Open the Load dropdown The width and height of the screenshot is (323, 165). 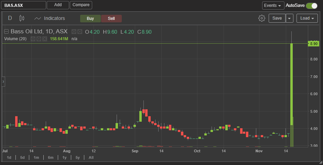click(x=307, y=18)
